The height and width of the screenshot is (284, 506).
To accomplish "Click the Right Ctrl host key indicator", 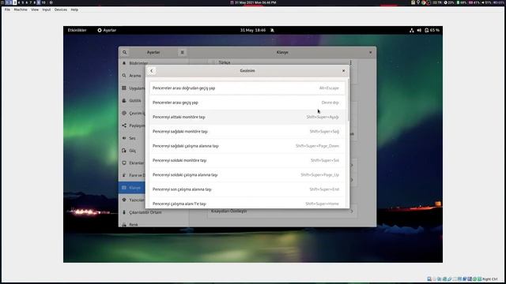I will click(x=490, y=279).
